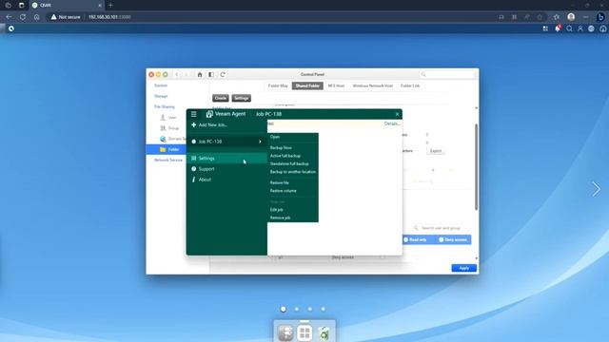
Task: Click browser refresh button
Action: [x=23, y=17]
